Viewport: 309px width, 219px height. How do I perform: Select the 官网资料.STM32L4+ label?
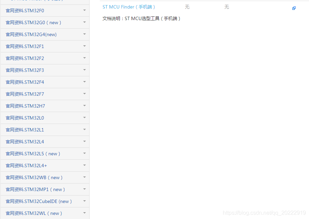[x=26, y=166]
